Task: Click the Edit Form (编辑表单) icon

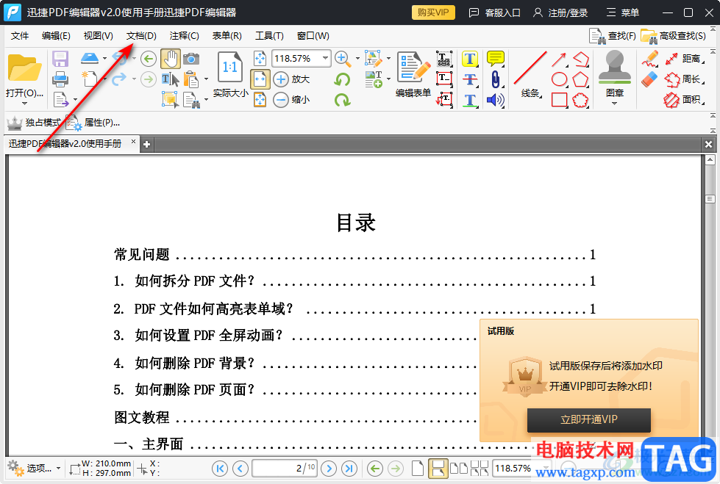Action: point(413,68)
